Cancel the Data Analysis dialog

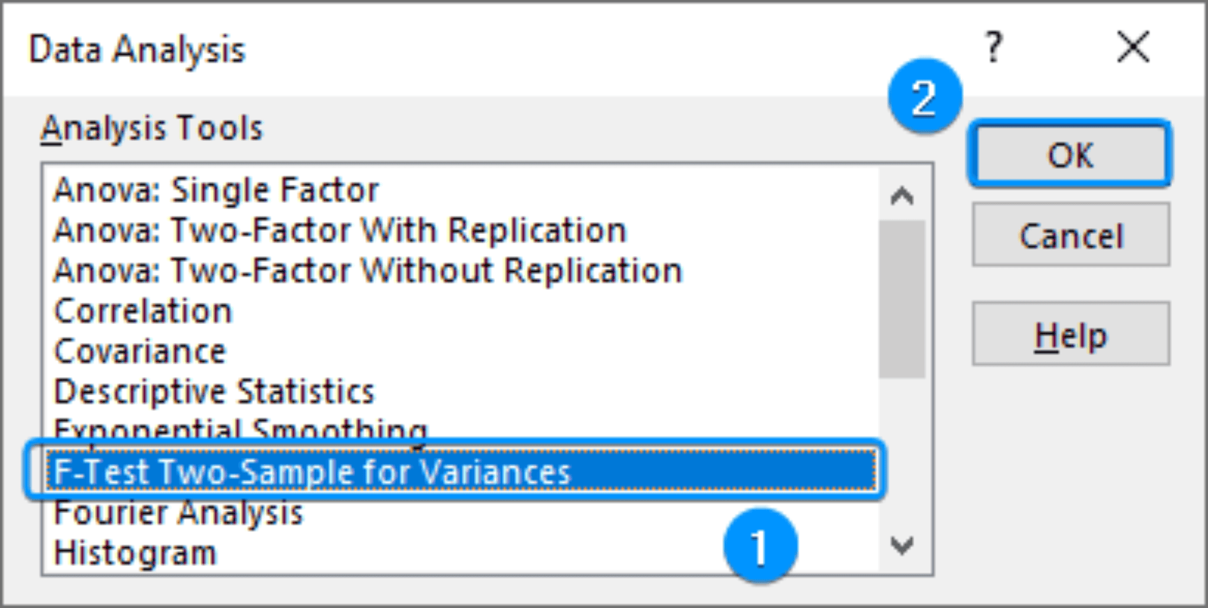(x=1071, y=236)
